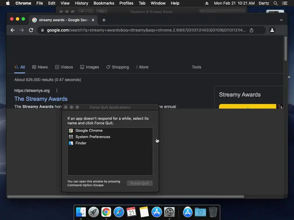Viewport: 294px width, 220px height.
Task: Open the History menu
Action: coord(82,3)
